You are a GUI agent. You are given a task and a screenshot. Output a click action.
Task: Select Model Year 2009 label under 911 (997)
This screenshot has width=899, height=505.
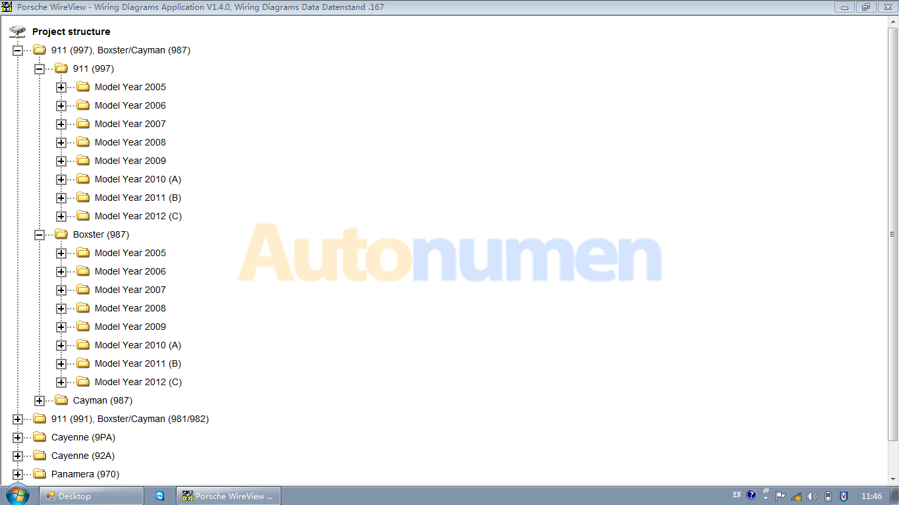click(130, 161)
